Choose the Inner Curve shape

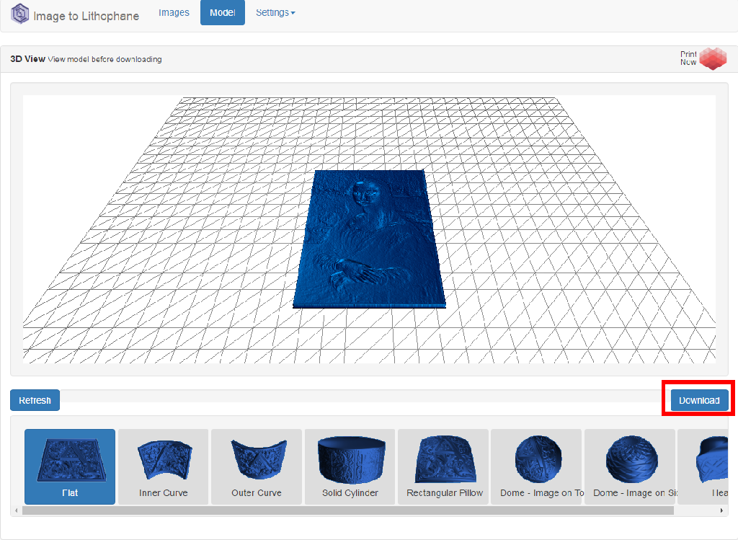click(x=164, y=466)
